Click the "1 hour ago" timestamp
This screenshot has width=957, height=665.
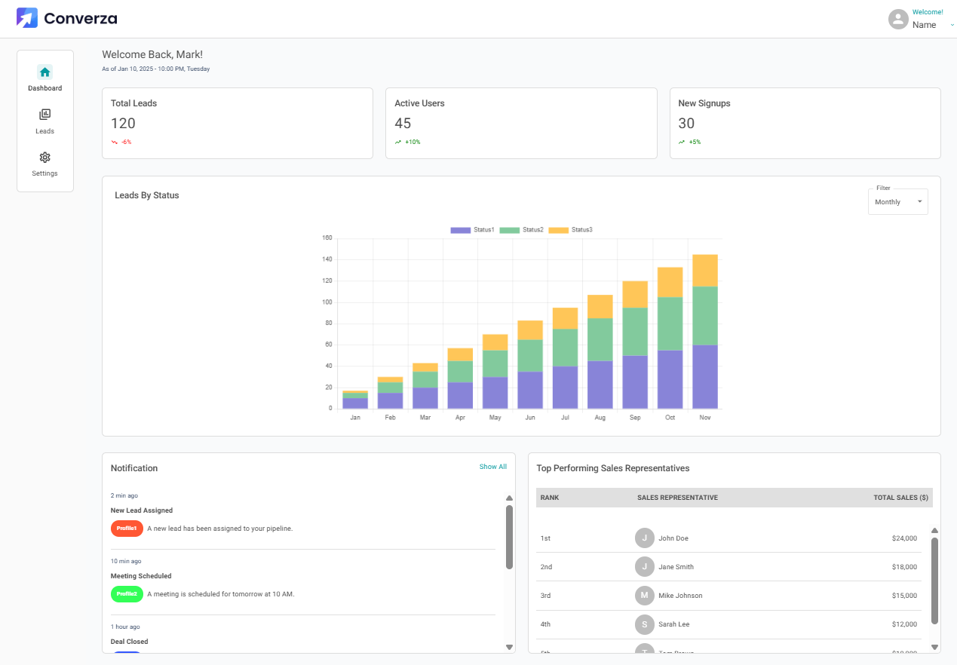[x=125, y=627]
